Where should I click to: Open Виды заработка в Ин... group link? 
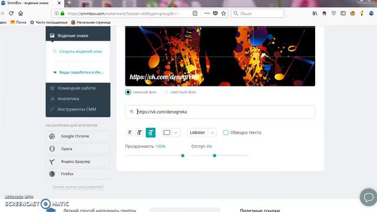coord(81,72)
